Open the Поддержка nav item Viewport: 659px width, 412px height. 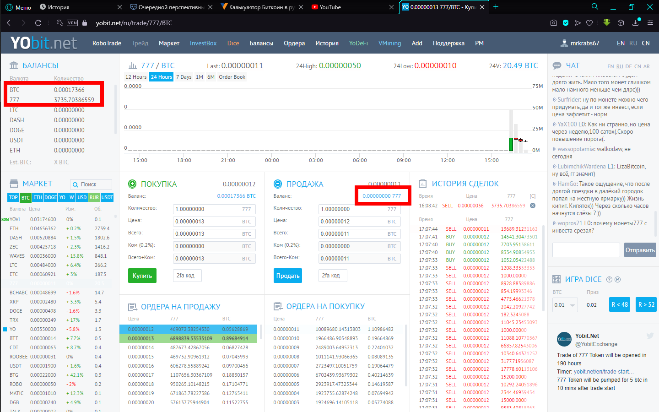(448, 43)
